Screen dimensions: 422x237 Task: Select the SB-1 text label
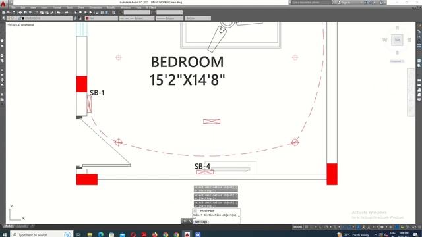pos(97,93)
